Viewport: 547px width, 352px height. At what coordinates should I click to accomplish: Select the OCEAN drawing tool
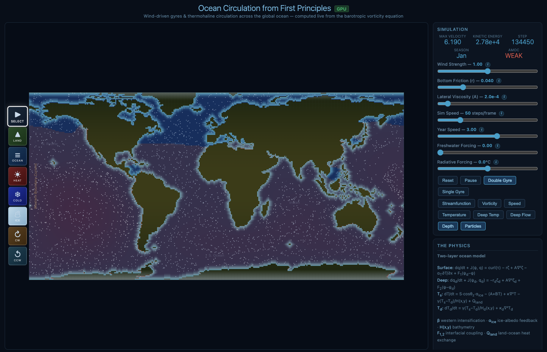tap(17, 156)
